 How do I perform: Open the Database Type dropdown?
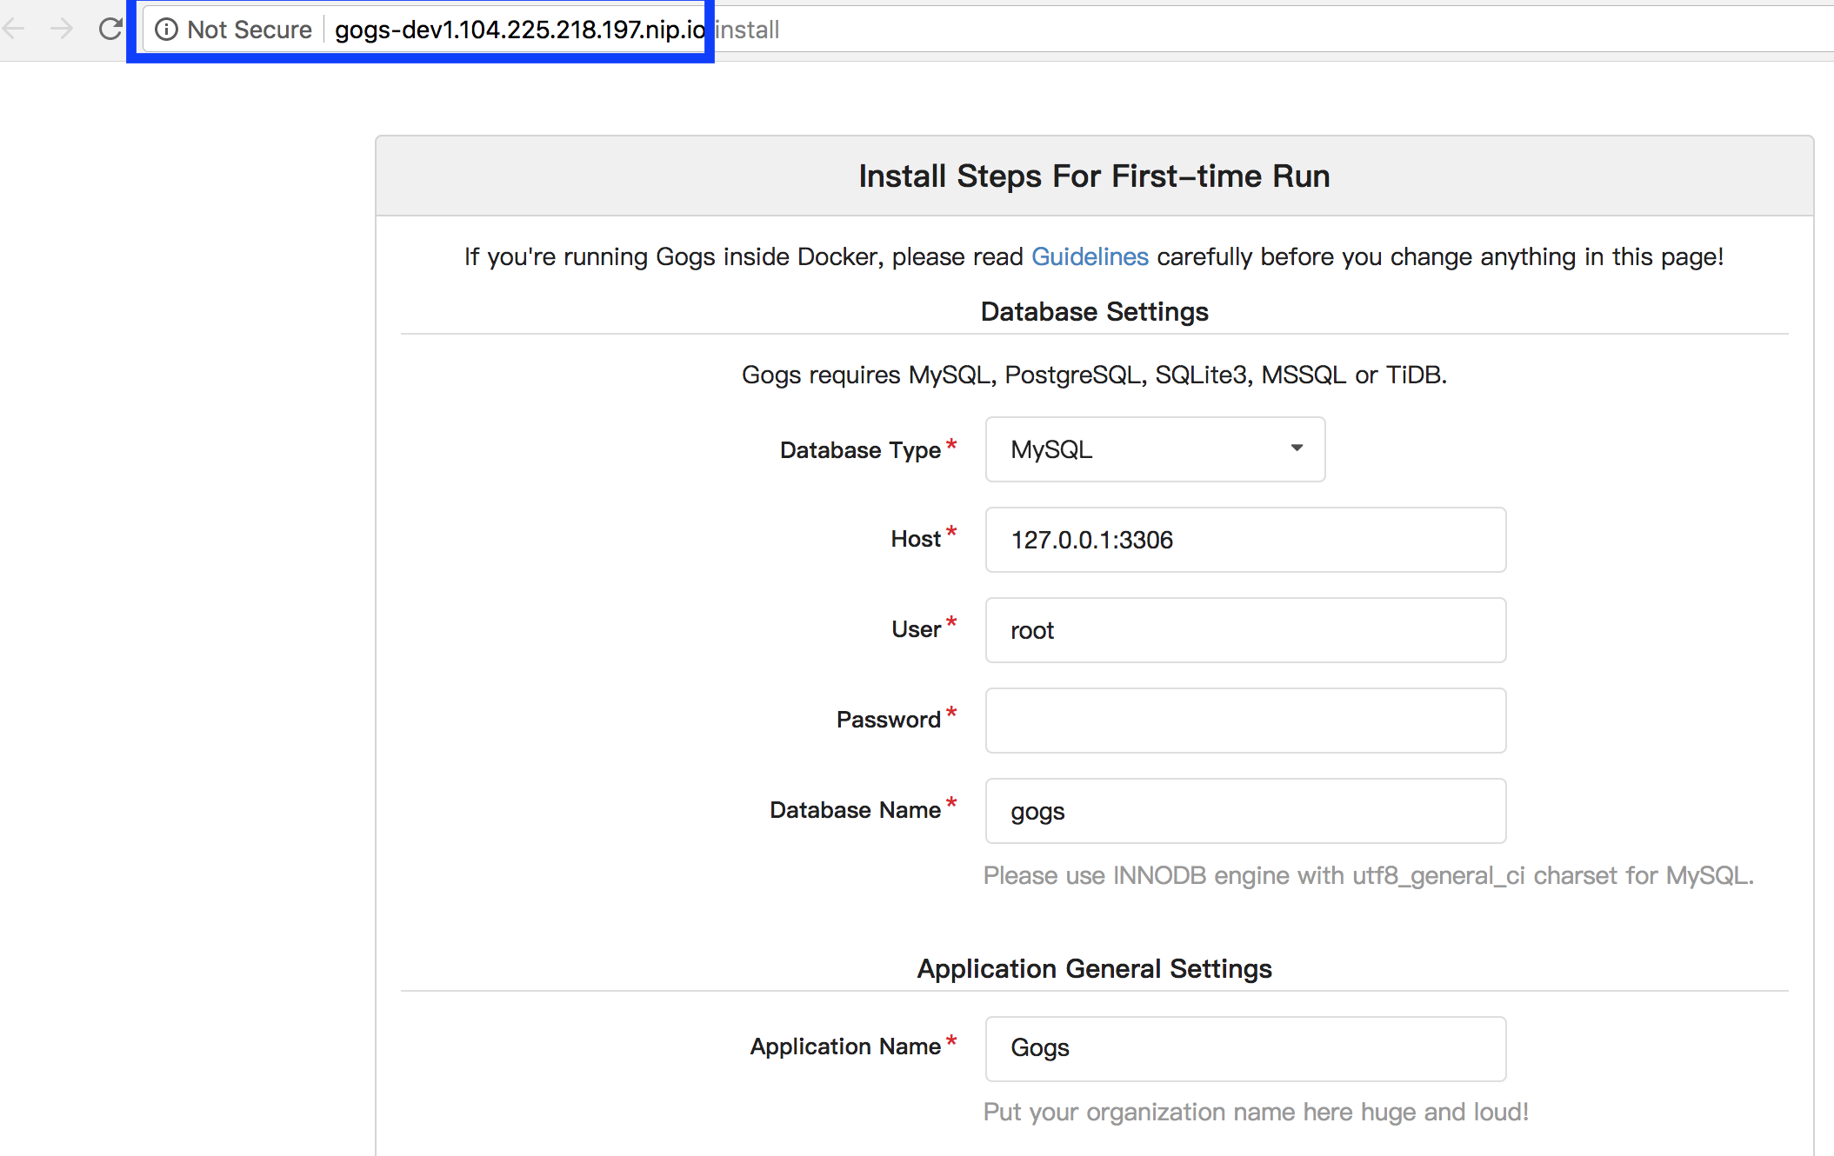tap(1155, 449)
